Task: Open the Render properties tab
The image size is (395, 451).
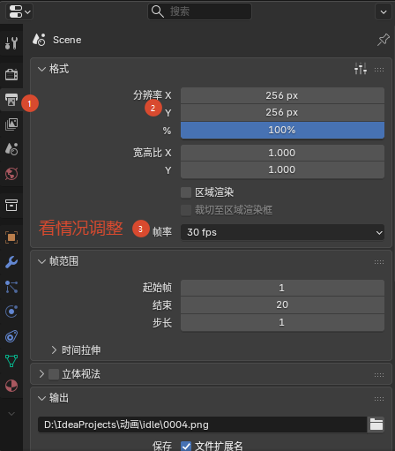Action: coord(11,74)
